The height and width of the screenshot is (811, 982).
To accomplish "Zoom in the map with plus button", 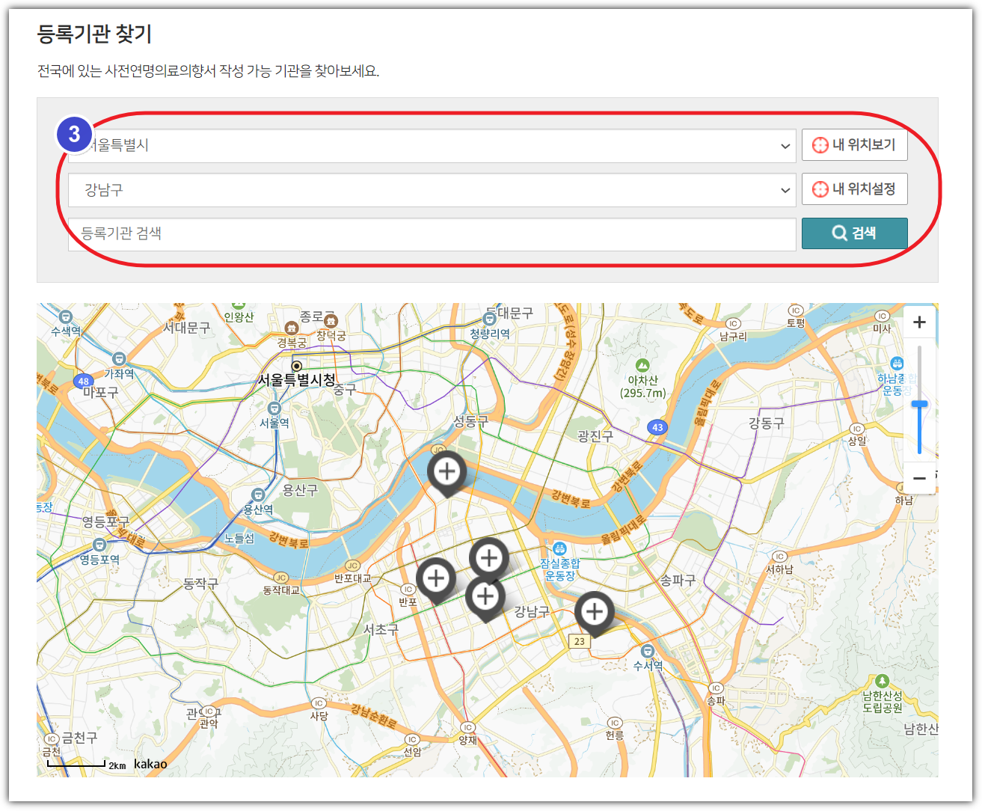I will point(919,322).
